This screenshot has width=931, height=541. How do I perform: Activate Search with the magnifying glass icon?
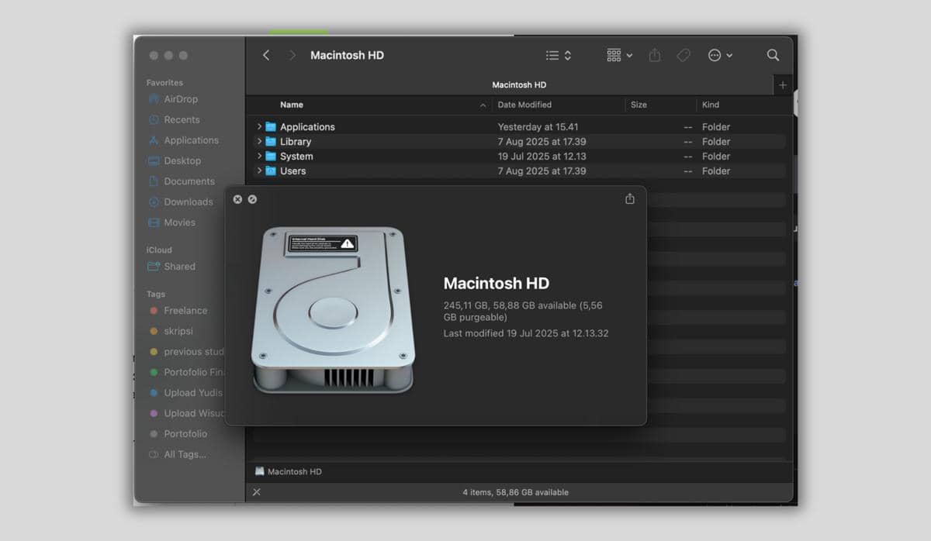773,55
